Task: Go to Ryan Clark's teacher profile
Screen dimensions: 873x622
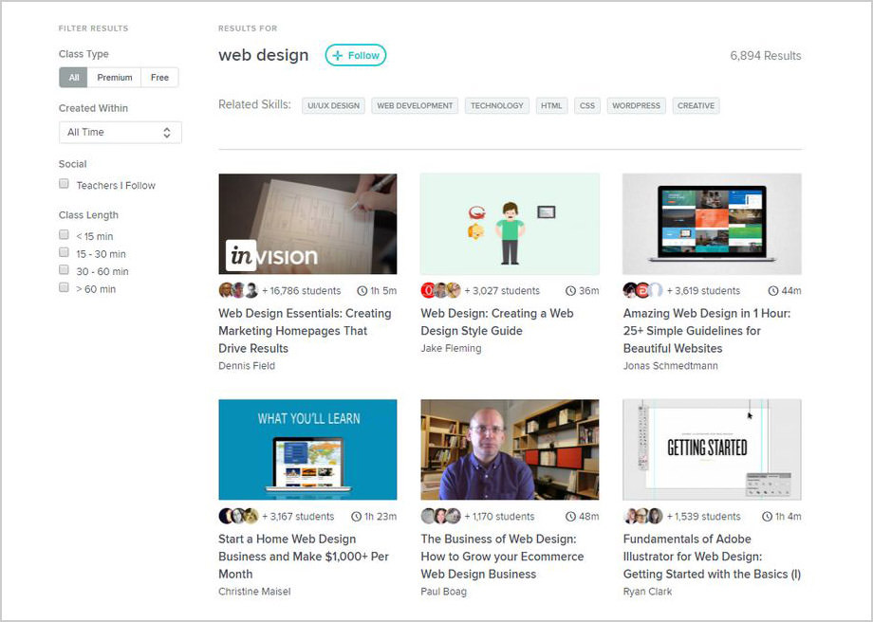Action: click(647, 592)
